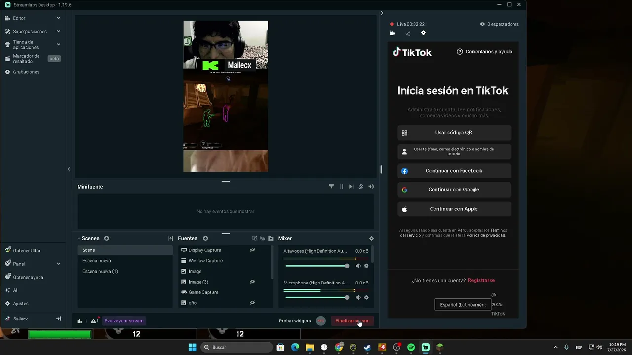Adjust the Altavoces volume slider
Viewport: 632px width, 355px height.
(x=317, y=266)
